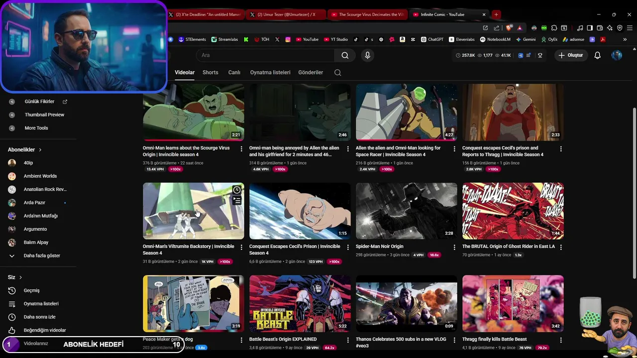
Task: Click in the YouTube Ara search field
Action: 265,55
